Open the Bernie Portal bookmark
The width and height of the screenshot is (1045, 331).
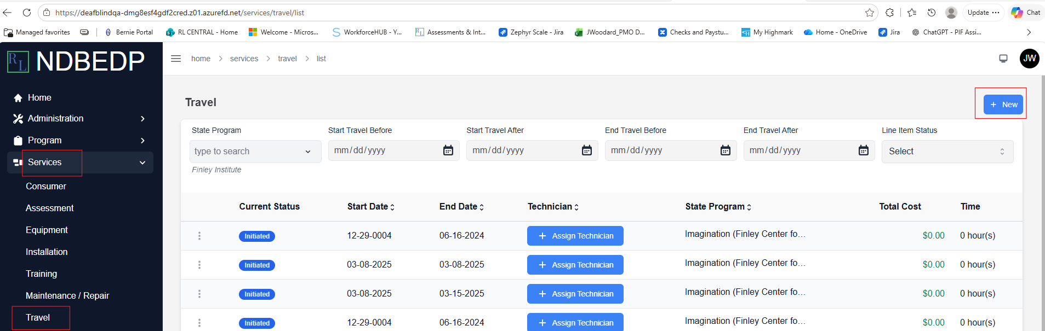point(129,32)
